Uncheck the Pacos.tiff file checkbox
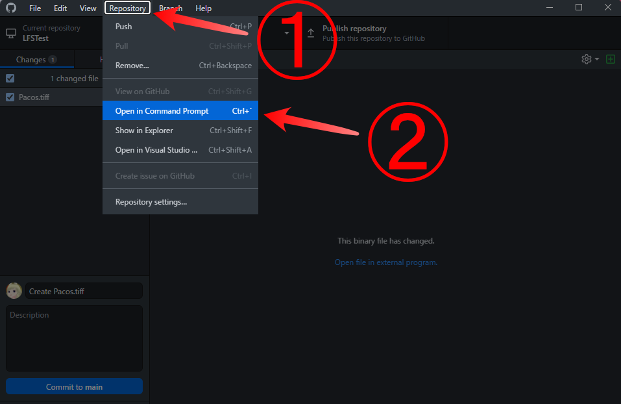The image size is (621, 404). point(8,97)
